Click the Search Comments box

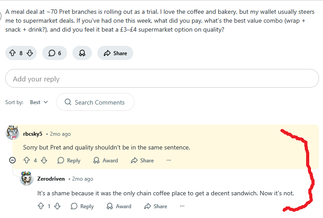tap(95, 102)
